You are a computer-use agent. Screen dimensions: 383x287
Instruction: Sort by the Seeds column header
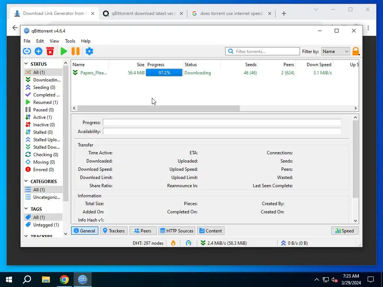tap(239, 64)
